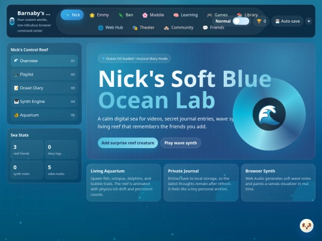Open Synth Engine in the sidebar

[44, 101]
